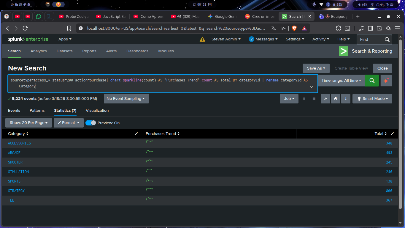This screenshot has height=228, width=405.
Task: Open the Search & Reporting app icon
Action: coord(343,51)
